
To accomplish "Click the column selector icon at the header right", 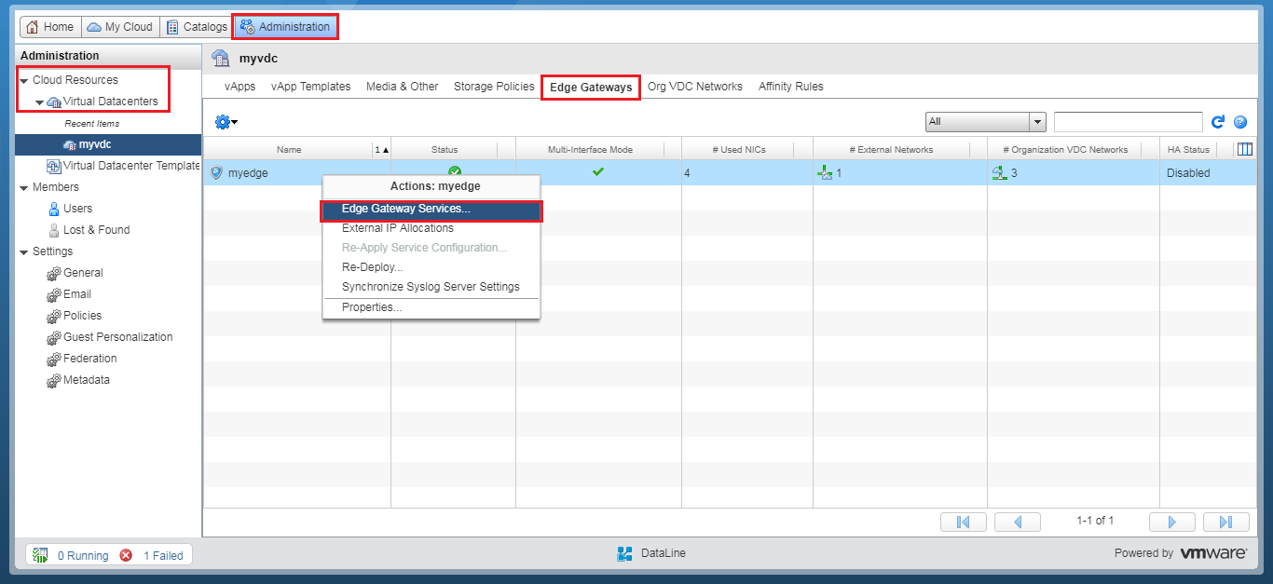I will (x=1244, y=148).
